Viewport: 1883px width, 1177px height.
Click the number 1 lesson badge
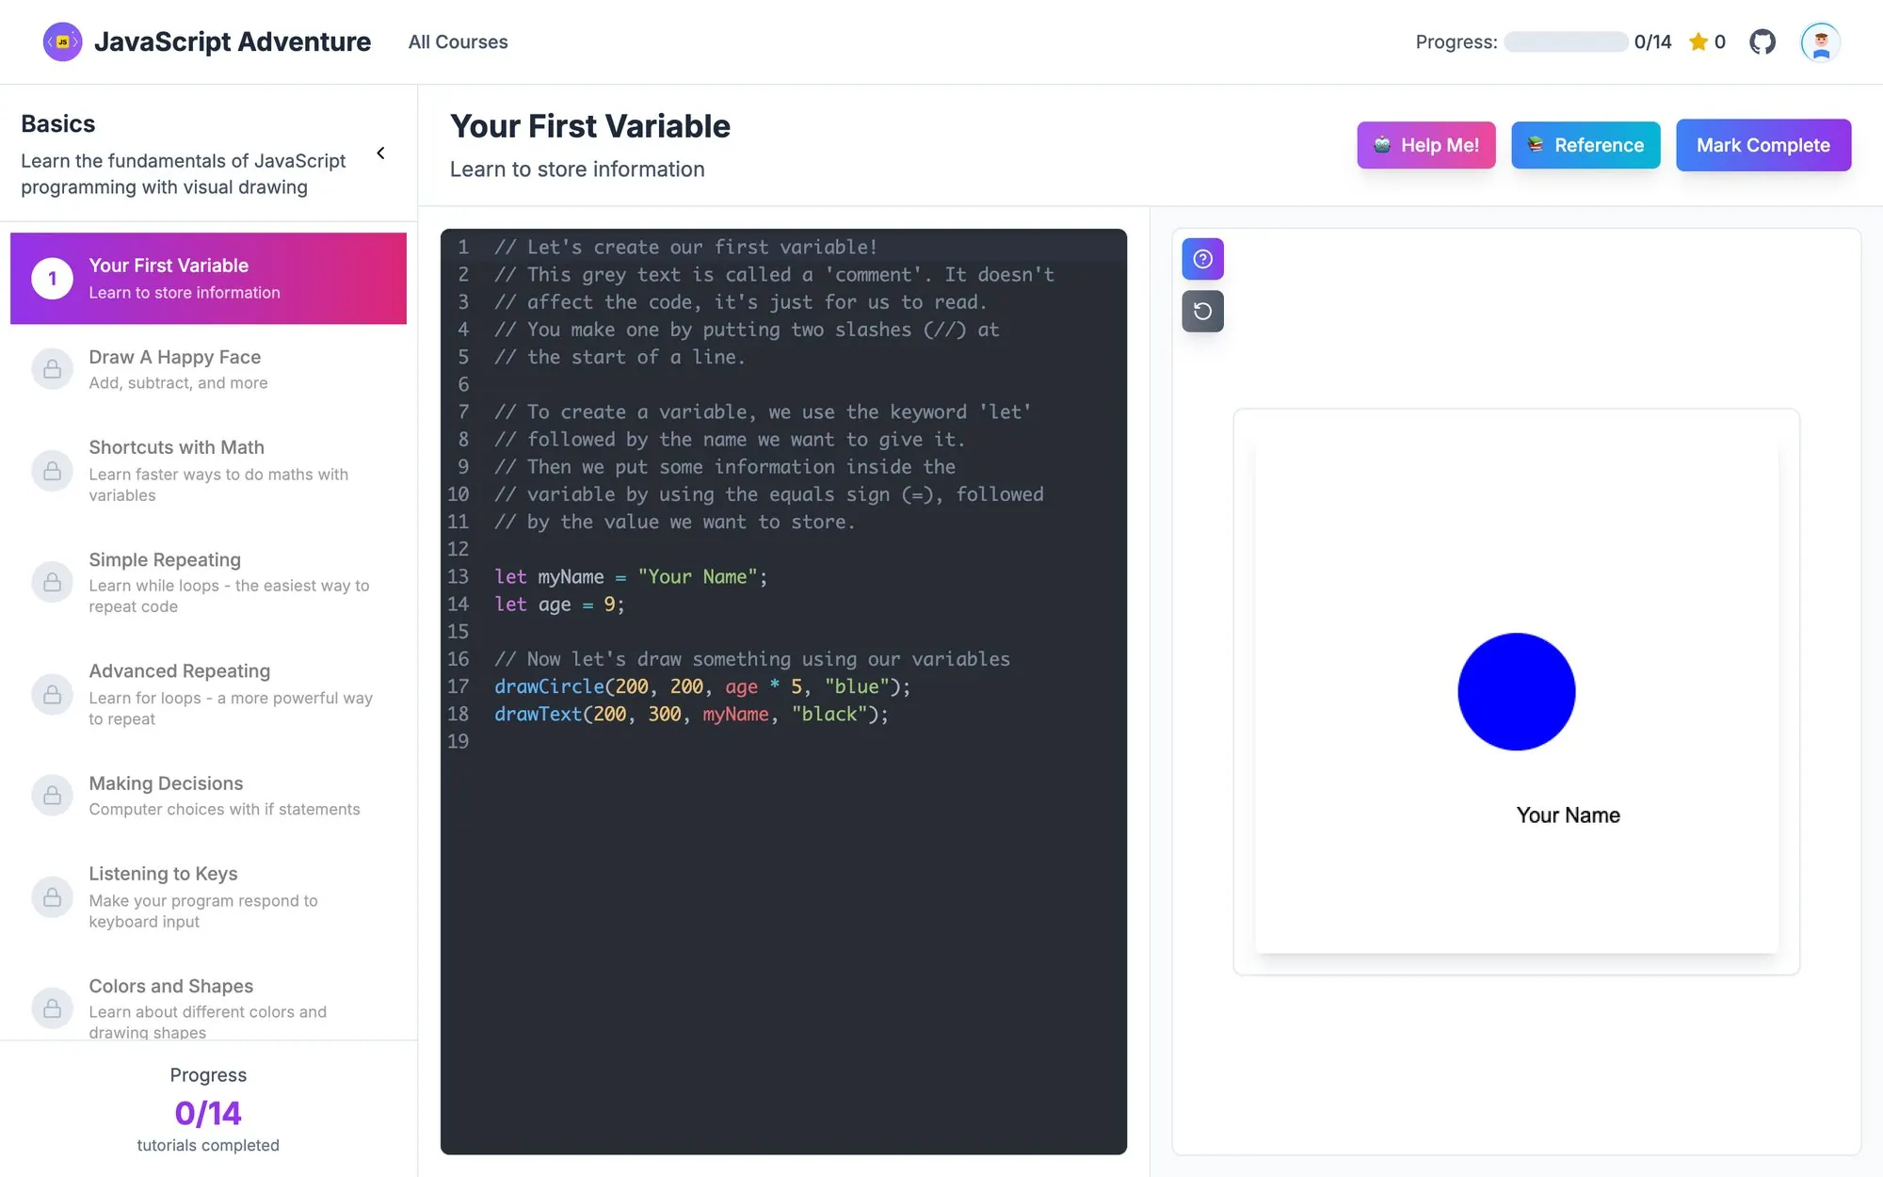[x=53, y=279]
